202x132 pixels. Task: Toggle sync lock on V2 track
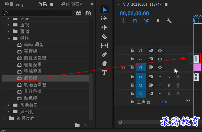pyautogui.click(x=151, y=59)
